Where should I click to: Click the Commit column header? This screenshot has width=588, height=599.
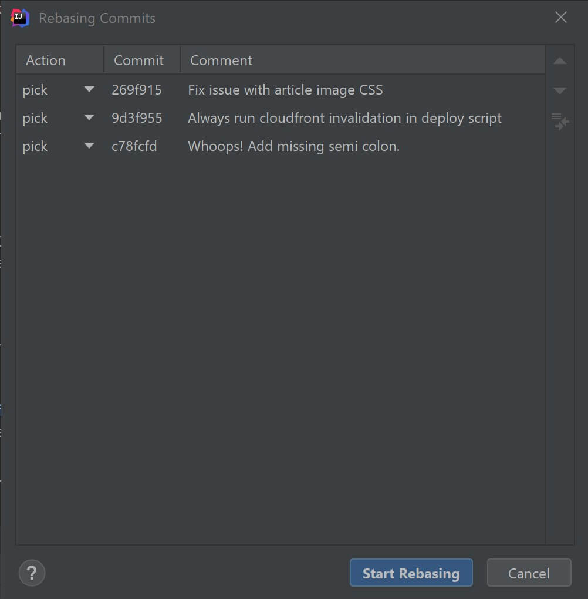click(142, 60)
